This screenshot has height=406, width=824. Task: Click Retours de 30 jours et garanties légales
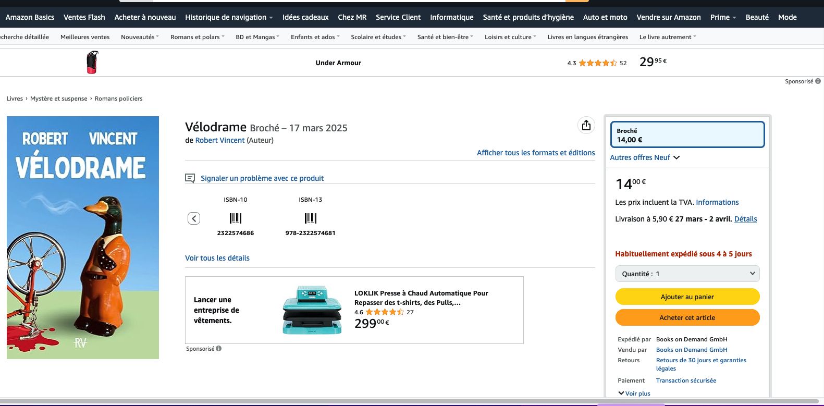(x=701, y=364)
